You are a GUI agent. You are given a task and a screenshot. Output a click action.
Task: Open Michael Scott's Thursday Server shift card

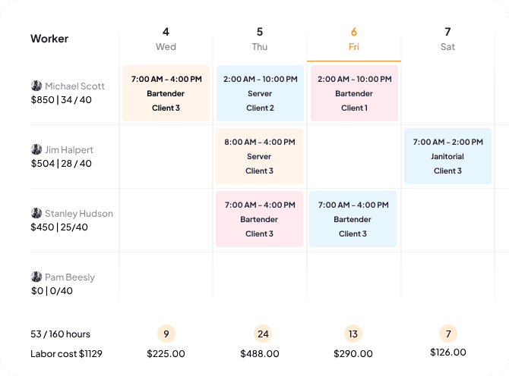click(260, 93)
